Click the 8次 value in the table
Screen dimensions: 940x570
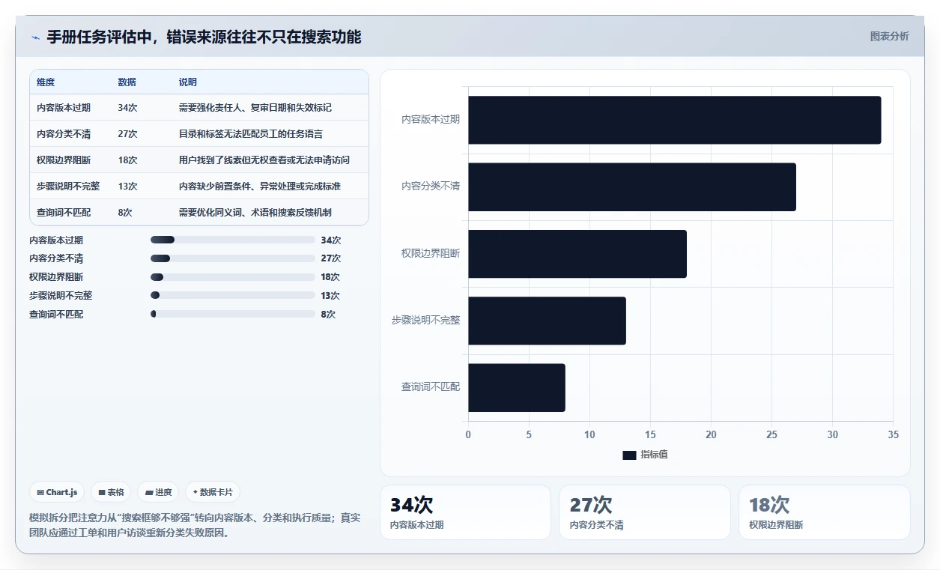click(125, 213)
